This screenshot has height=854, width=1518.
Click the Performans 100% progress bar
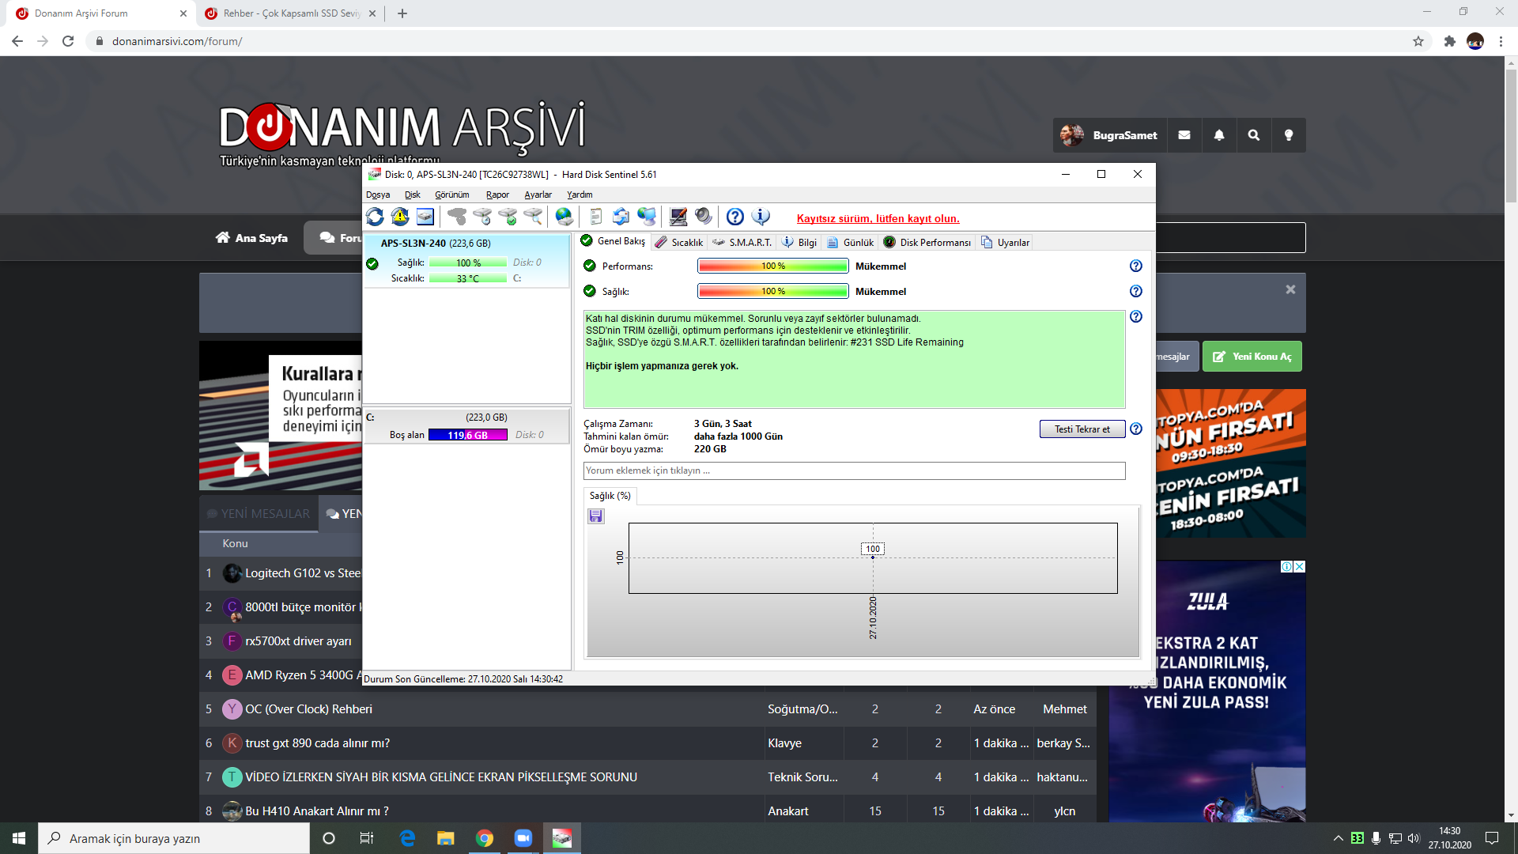point(773,266)
